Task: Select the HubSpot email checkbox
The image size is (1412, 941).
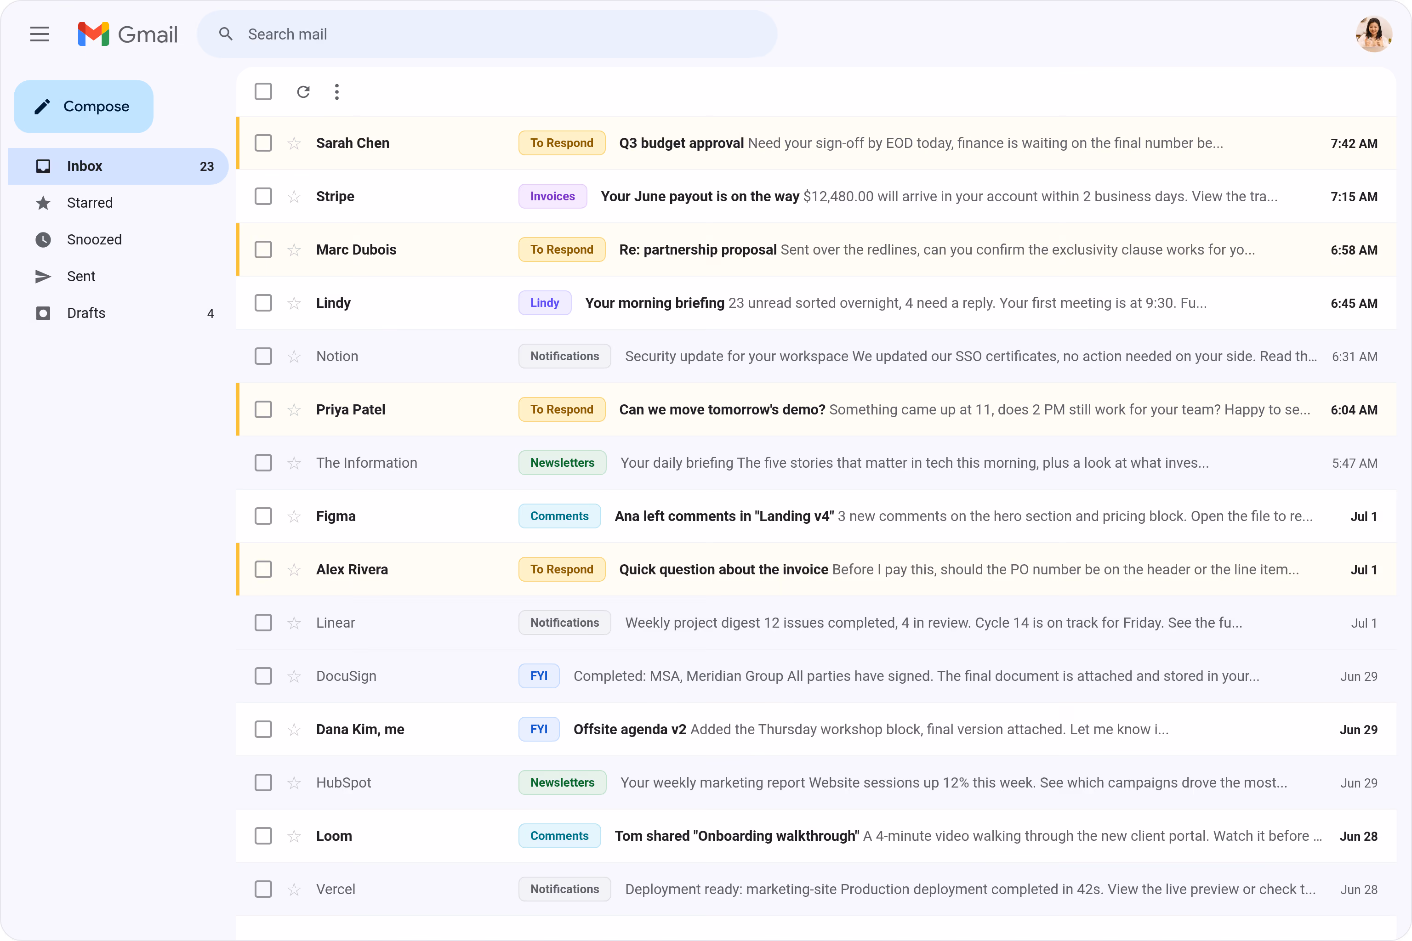Action: point(263,782)
